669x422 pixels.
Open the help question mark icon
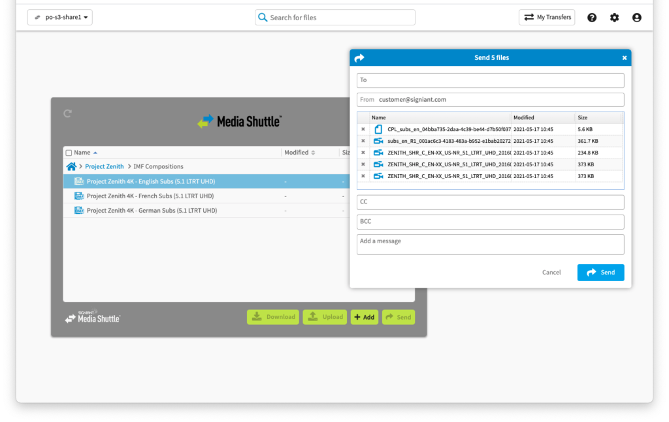(592, 18)
